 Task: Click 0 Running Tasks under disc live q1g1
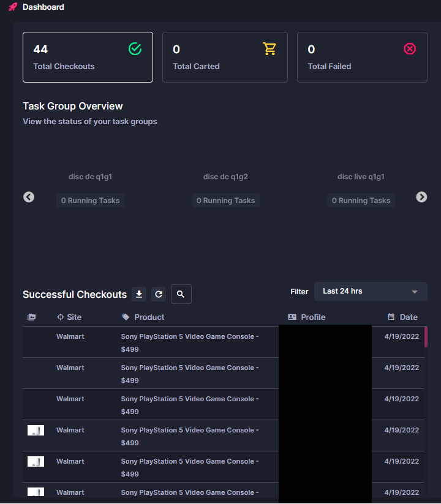tap(361, 201)
